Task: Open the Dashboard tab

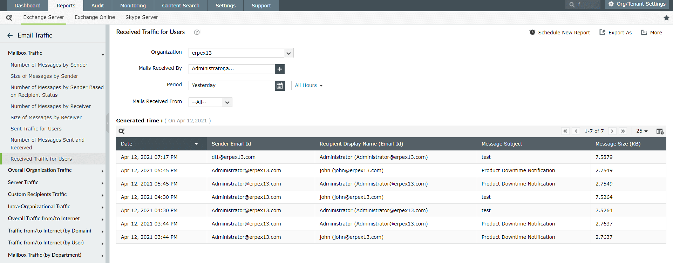Action: pyautogui.click(x=27, y=6)
